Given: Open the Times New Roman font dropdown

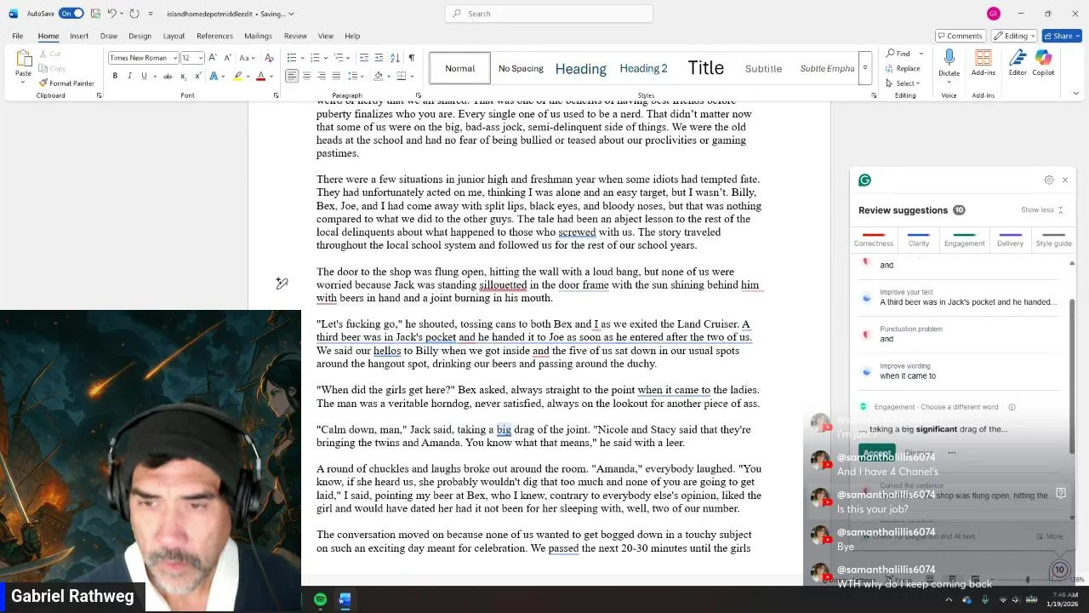Looking at the screenshot, I should (x=175, y=58).
